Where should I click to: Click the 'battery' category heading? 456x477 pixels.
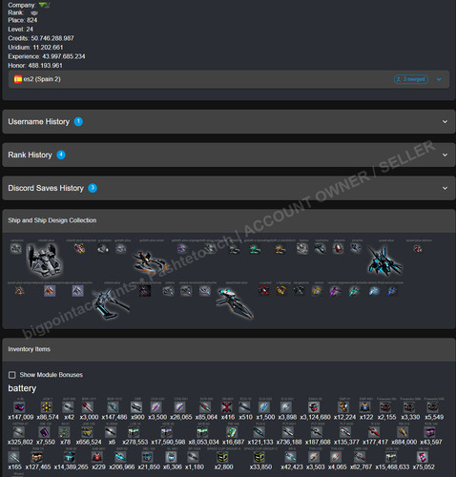pyautogui.click(x=22, y=388)
